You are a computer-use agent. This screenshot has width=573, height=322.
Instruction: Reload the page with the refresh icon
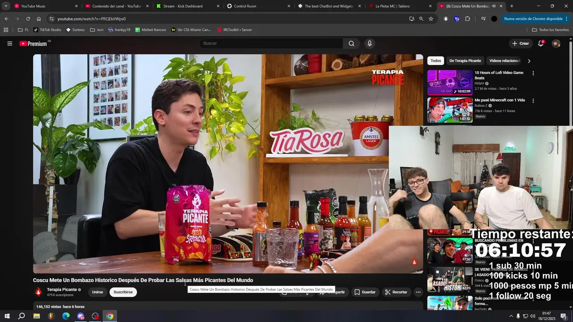point(28,19)
